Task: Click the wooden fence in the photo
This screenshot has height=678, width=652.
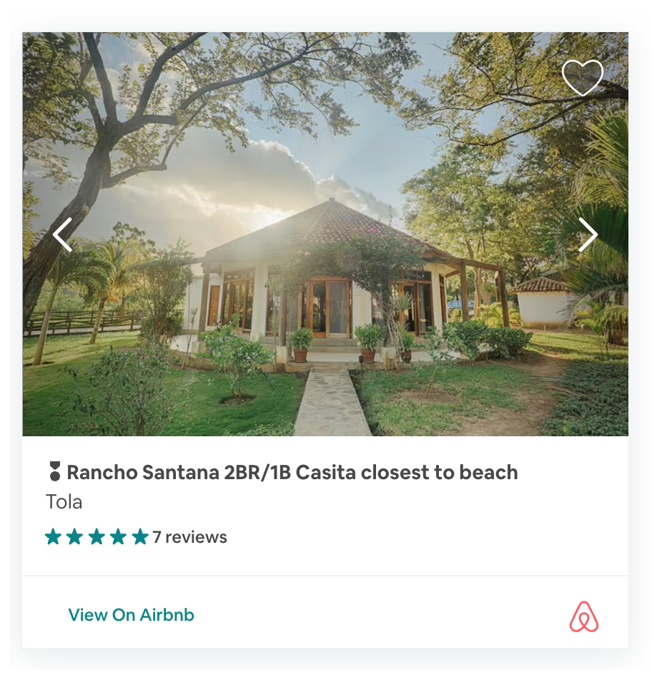Action: [82, 321]
